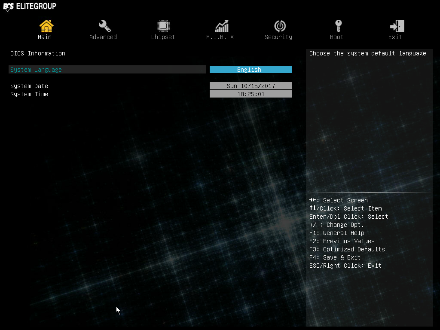440x330 pixels.
Task: Click the 'Click: Select Item' hint line
Action: tap(345, 208)
